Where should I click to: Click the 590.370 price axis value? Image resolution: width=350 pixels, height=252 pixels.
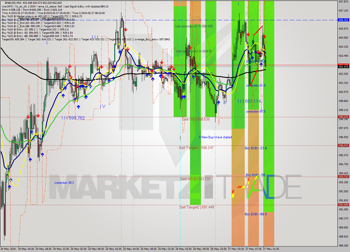(x=343, y=219)
